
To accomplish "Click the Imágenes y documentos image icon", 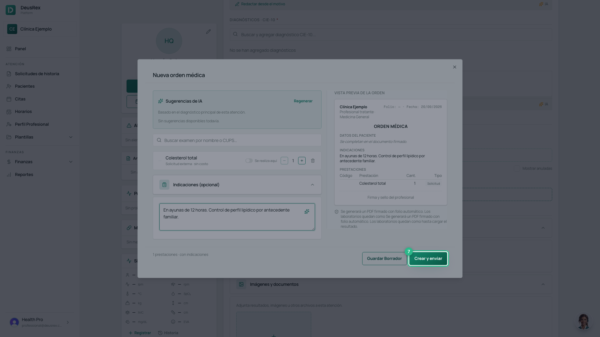I will tap(241, 285).
